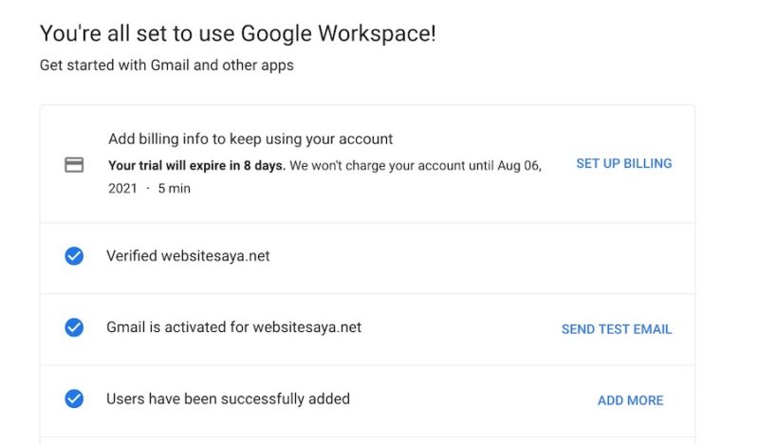This screenshot has height=445, width=759.
Task: Click the credit card billing icon
Action: 74,165
